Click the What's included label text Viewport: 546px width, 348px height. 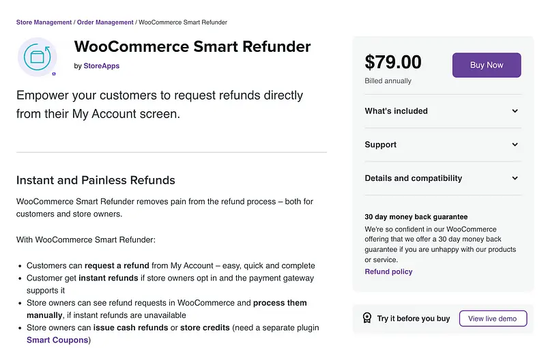tap(396, 111)
